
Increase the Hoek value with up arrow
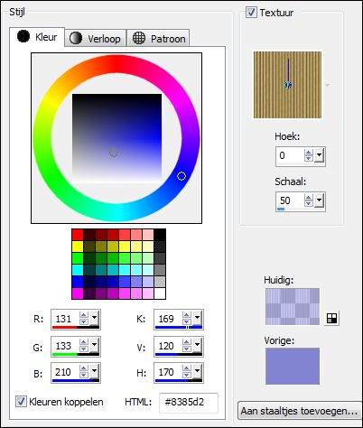tap(308, 153)
